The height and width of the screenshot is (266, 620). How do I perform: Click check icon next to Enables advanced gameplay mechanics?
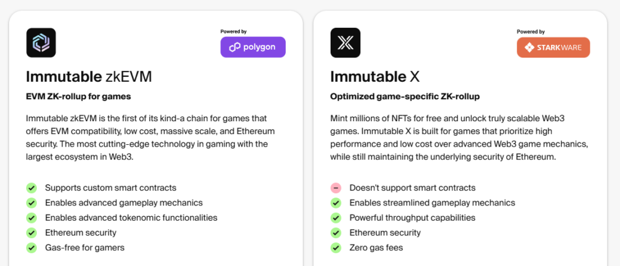[31, 203]
